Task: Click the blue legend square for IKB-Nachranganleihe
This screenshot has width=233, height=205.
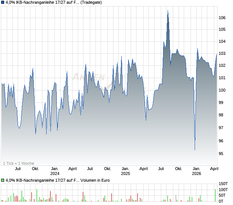Action: coord(3,2)
